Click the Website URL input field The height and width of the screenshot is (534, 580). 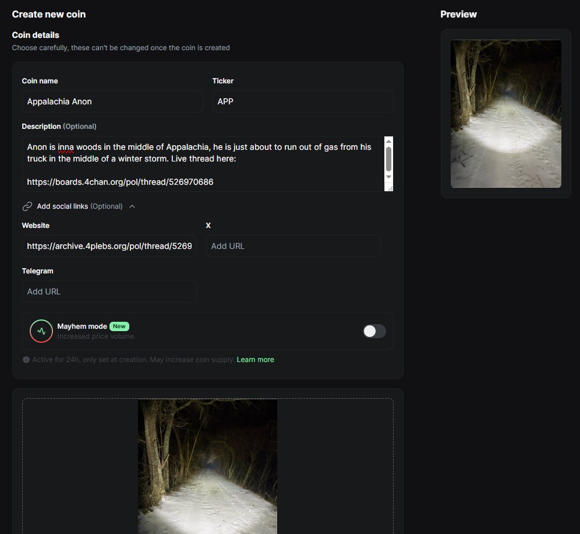[109, 246]
